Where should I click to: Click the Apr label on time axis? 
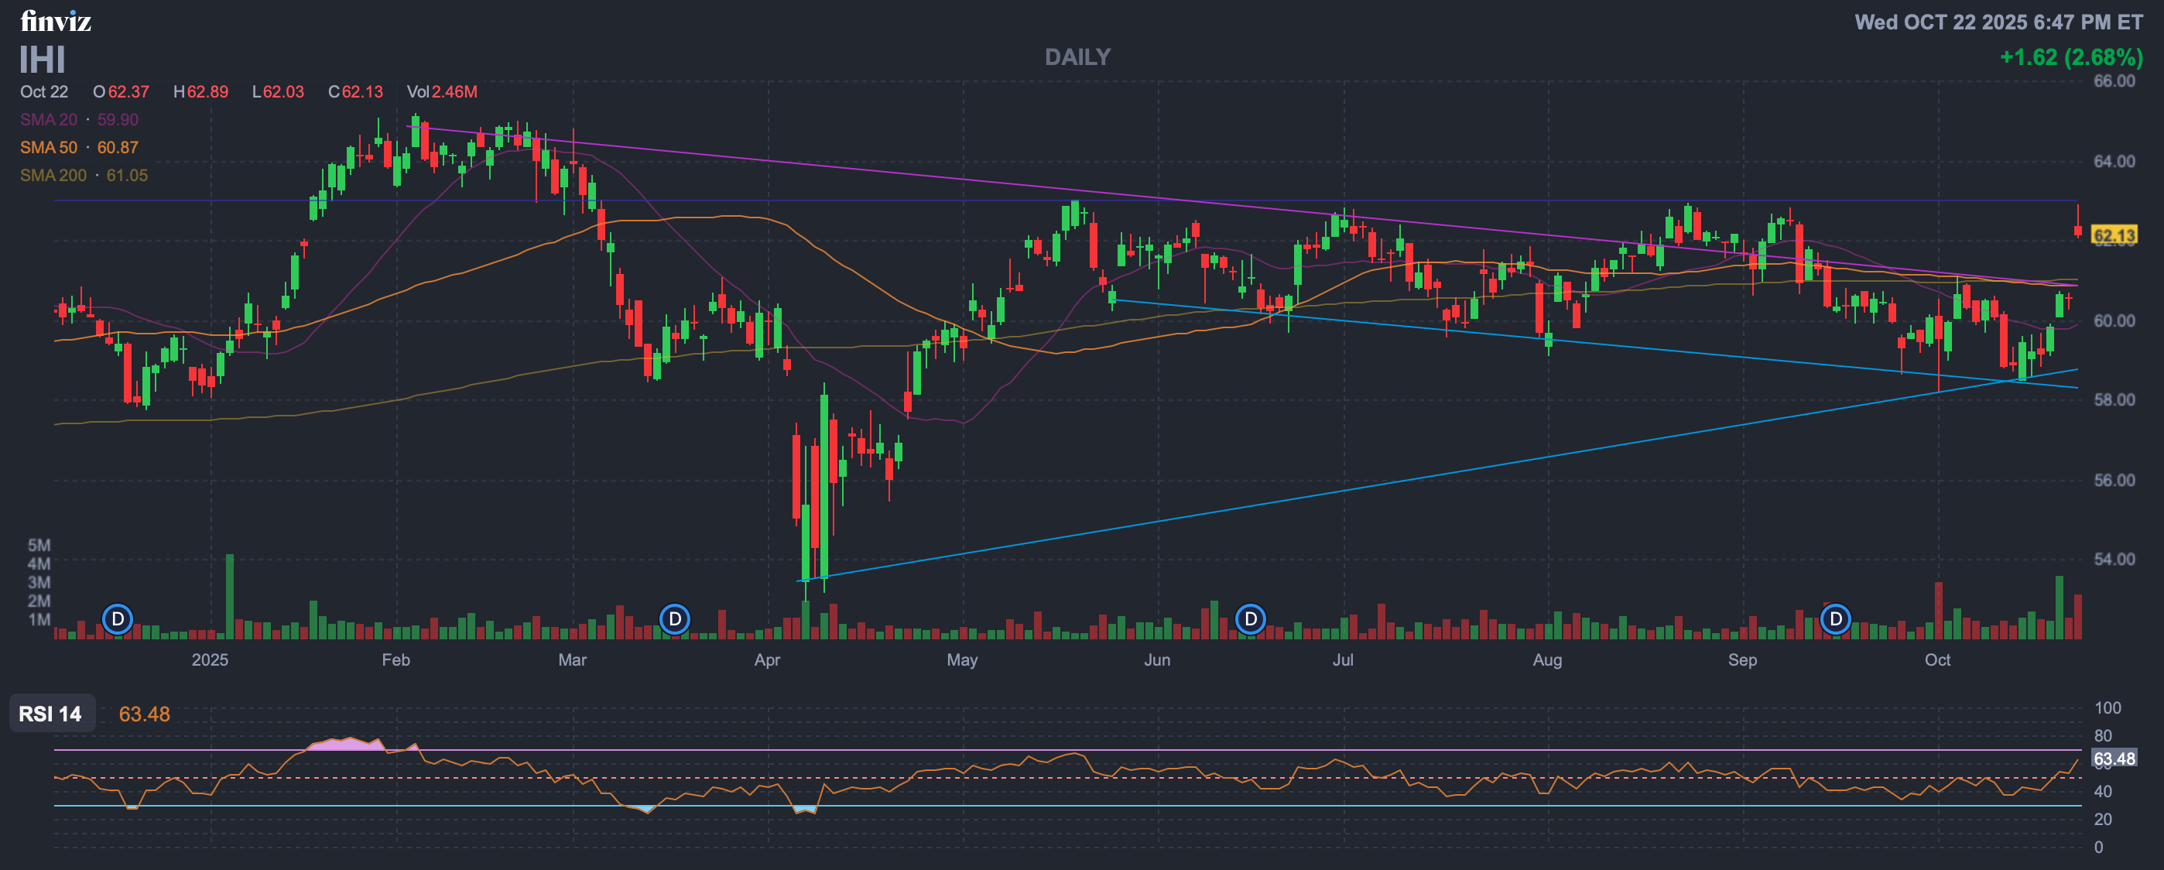point(767,660)
